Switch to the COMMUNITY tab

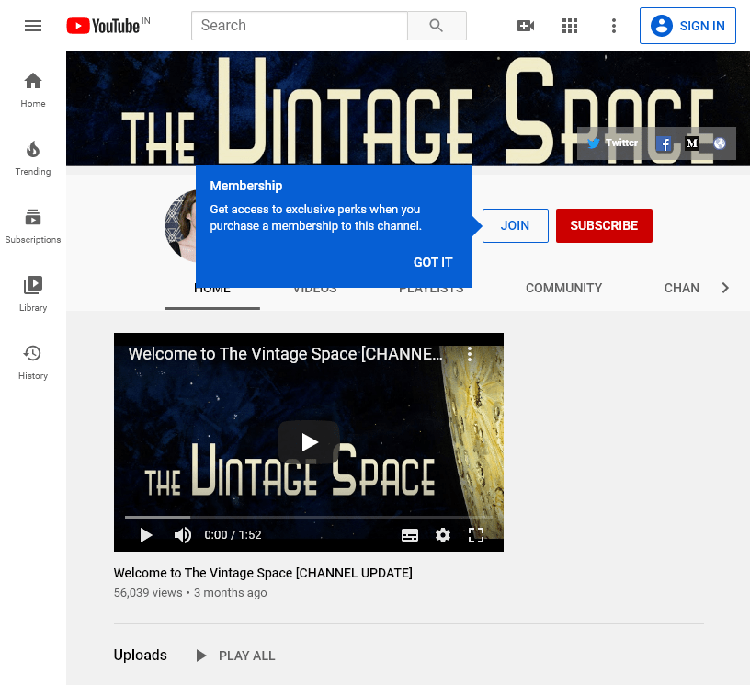[564, 288]
